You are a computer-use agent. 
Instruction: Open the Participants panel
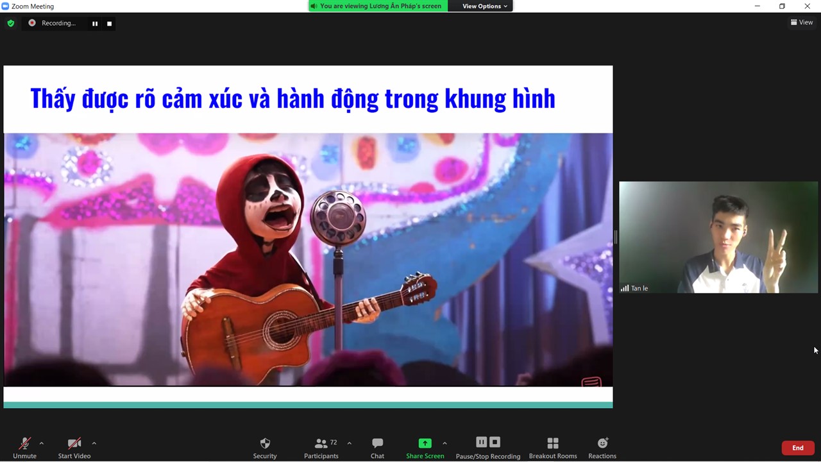[321, 448]
